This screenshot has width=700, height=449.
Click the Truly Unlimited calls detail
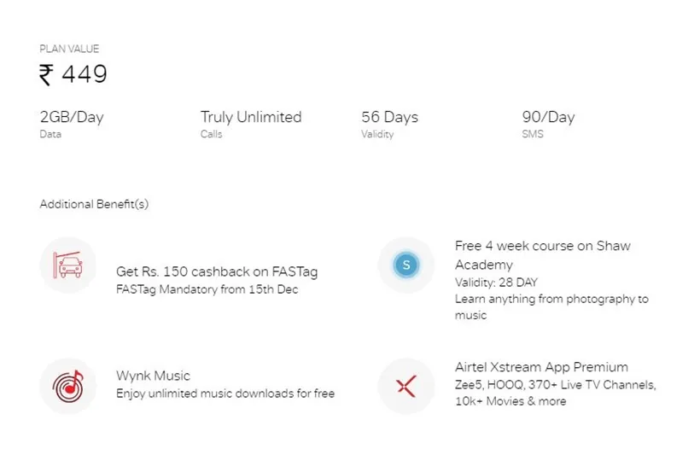coord(251,117)
